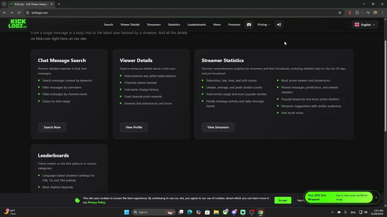387x217 pixels.
Task: Click the Windows taskbar search box
Action: pyautogui.click(x=154, y=212)
